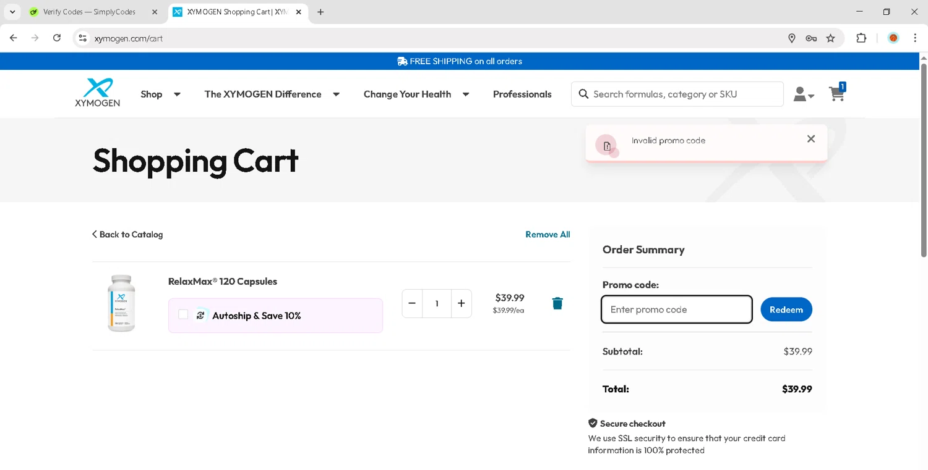Open the tab search dropdown arrow
928x470 pixels.
(12, 12)
